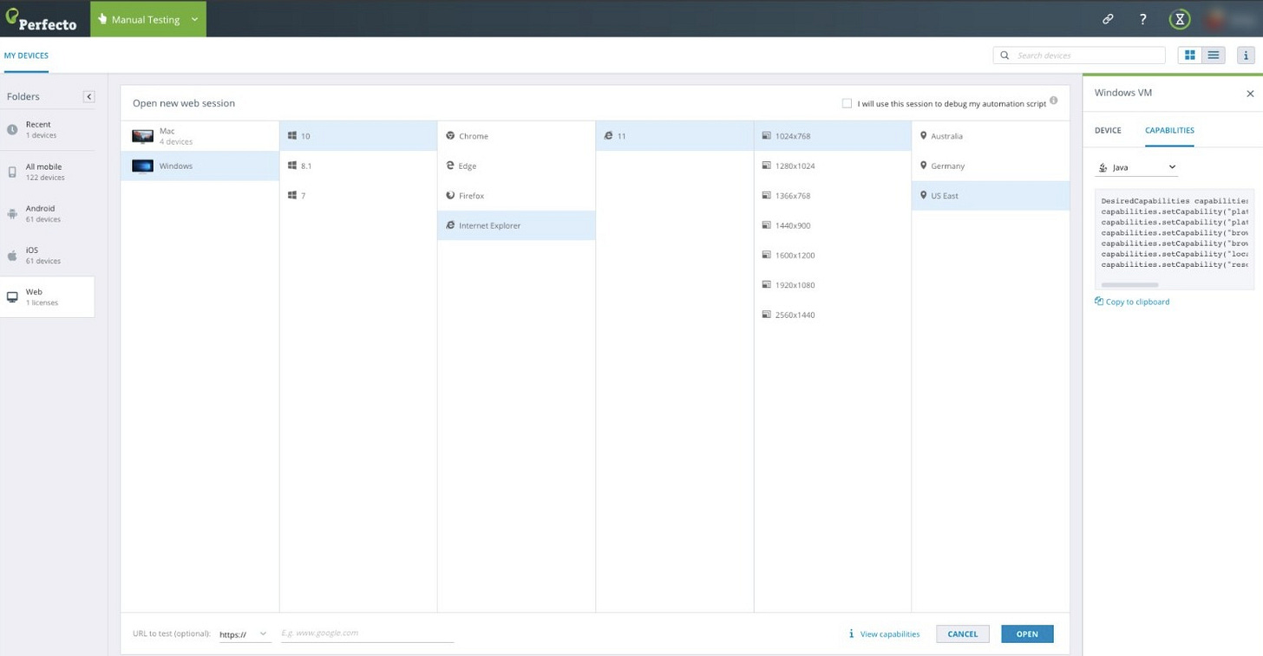Click the Web monitor icon
Viewport: 1263px width, 656px height.
pos(12,297)
